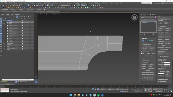The image size is (173, 97).
Task: Enable Preserve UVs checkbox
Action: 159,26
